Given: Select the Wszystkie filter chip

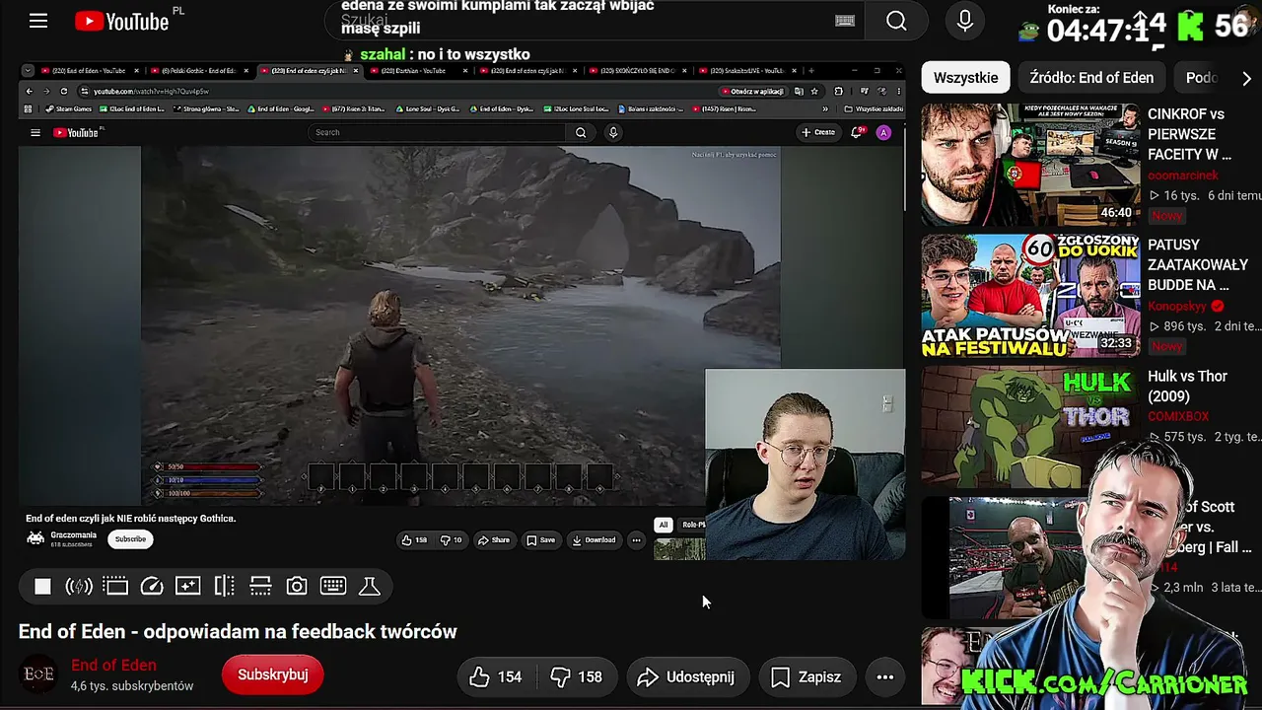Looking at the screenshot, I should point(966,77).
